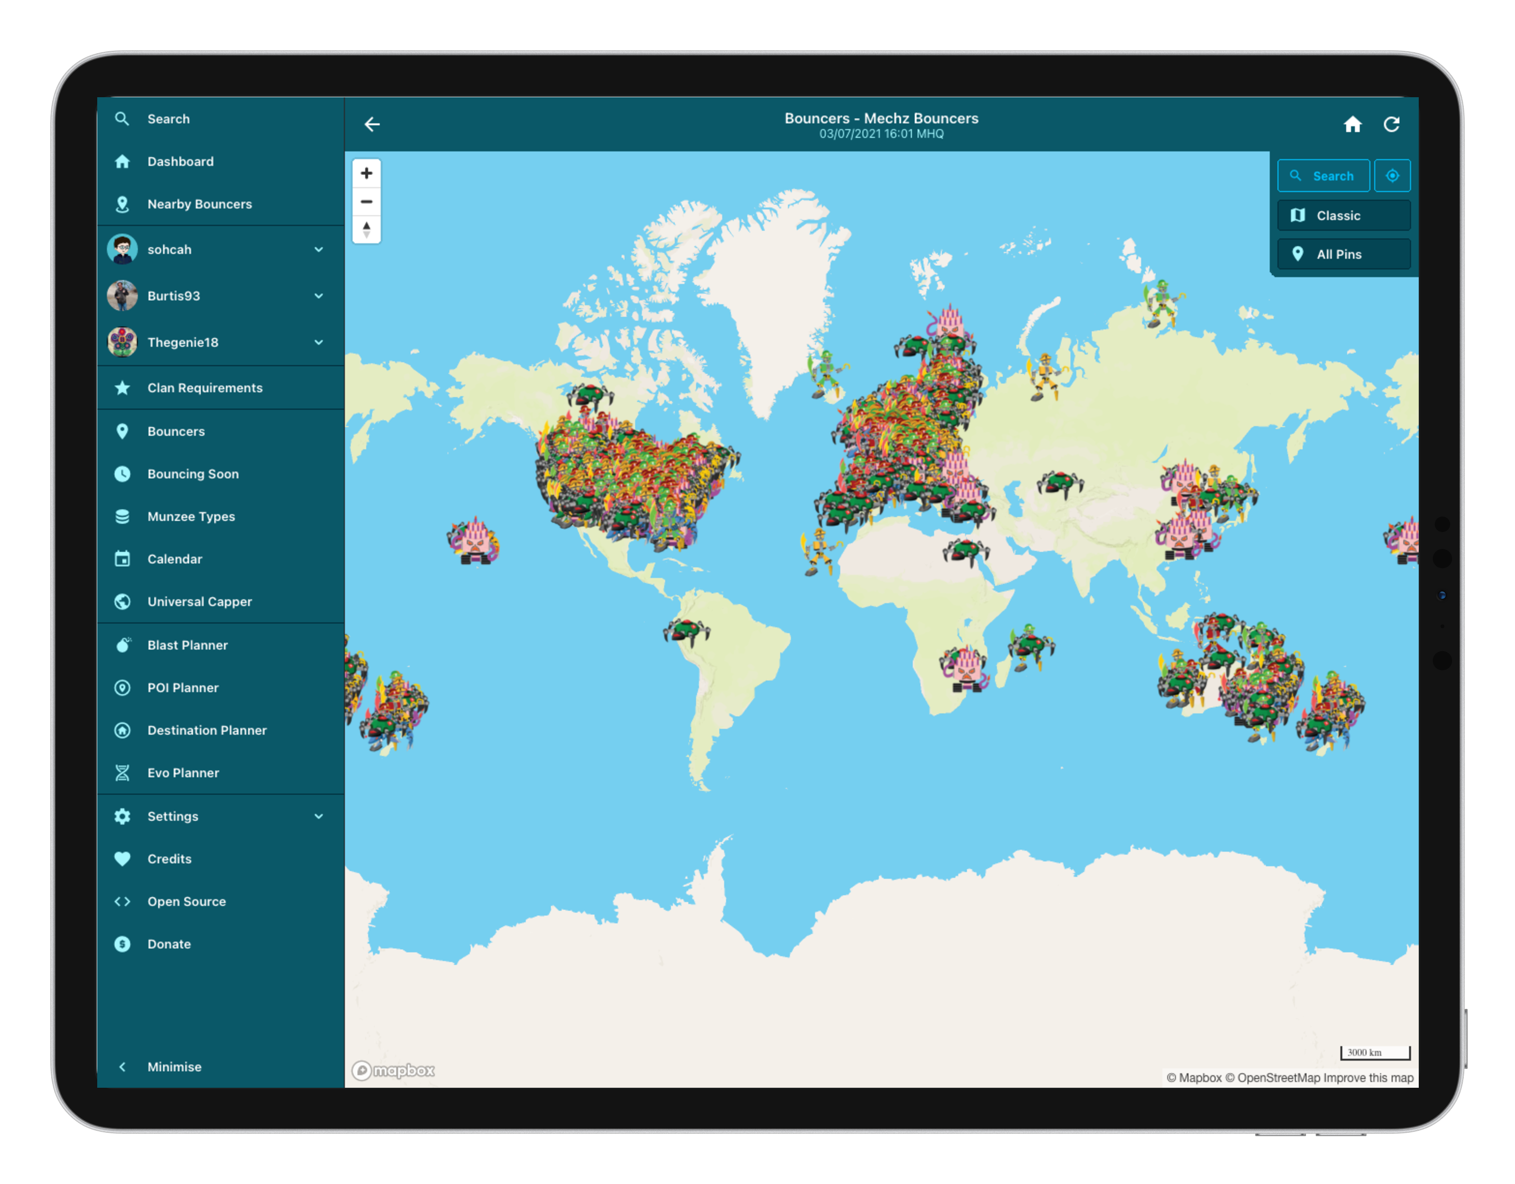Viewport: 1515px width, 1184px height.
Task: Switch the Classic map style
Action: pyautogui.click(x=1344, y=215)
